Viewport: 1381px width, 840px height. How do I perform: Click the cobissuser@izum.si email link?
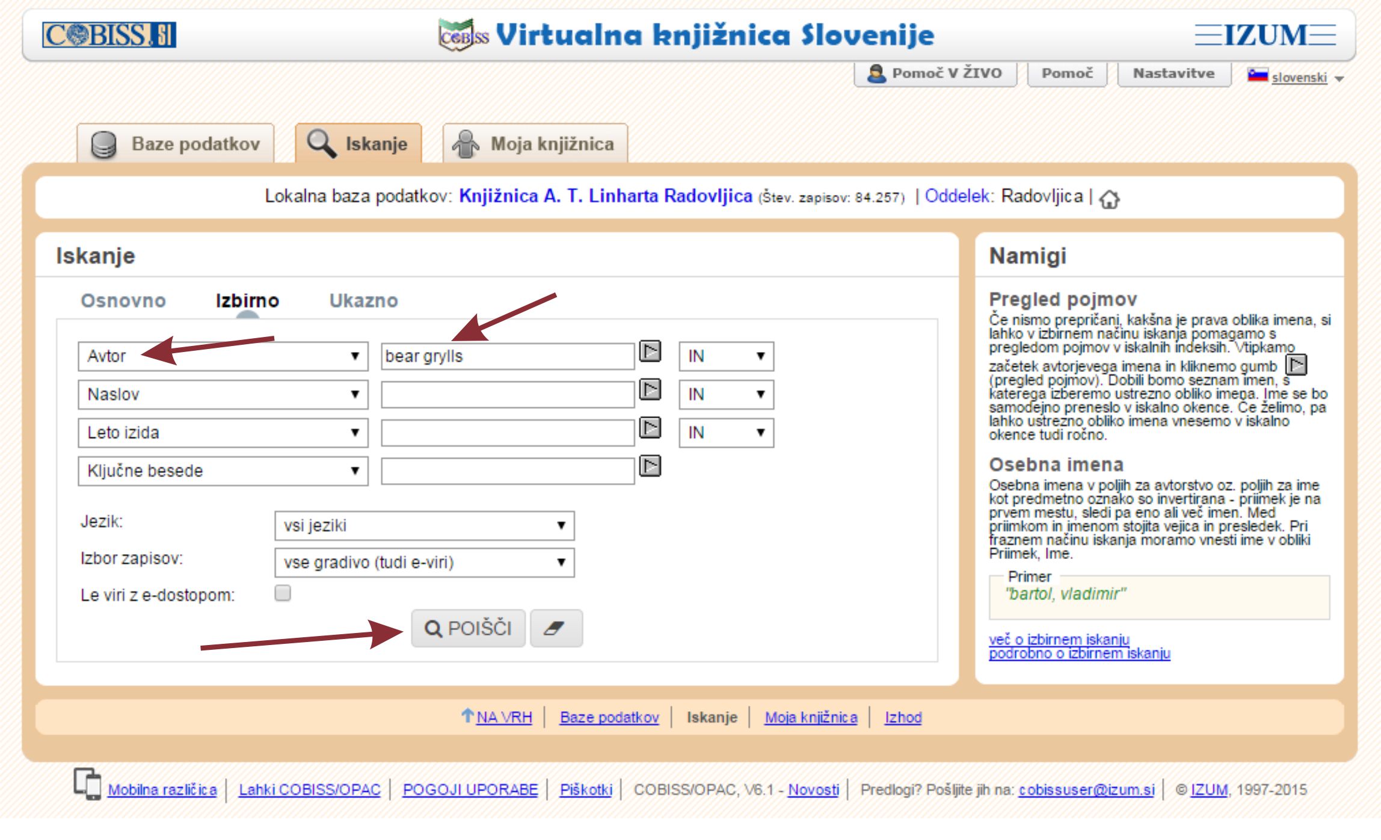1086,789
